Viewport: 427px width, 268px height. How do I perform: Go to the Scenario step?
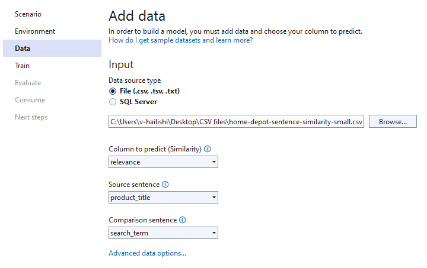[x=28, y=14]
